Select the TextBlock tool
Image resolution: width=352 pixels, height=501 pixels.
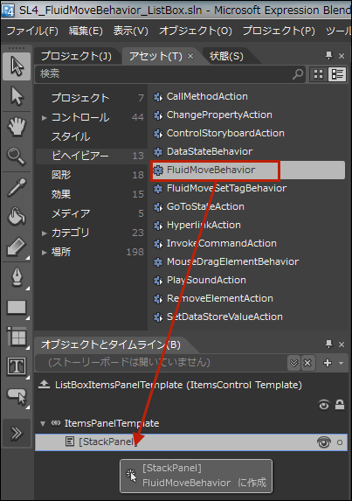pos(17,366)
